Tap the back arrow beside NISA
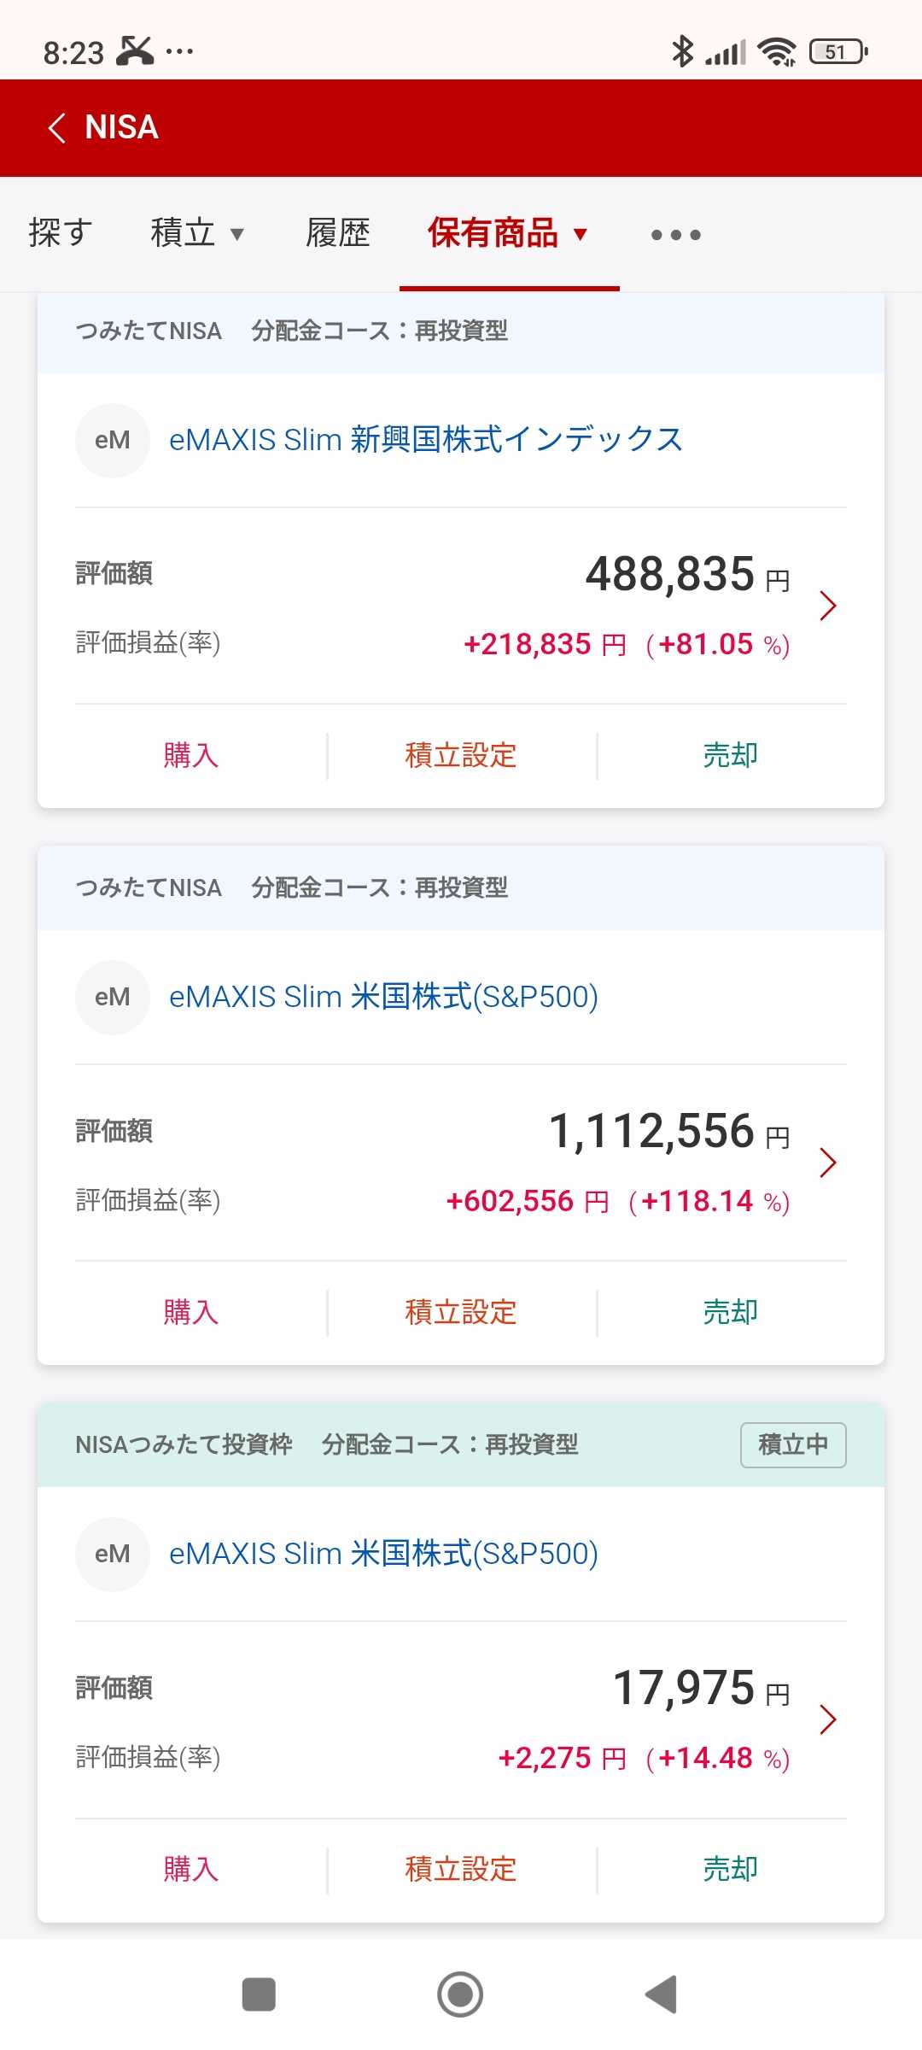Image resolution: width=922 pixels, height=2050 pixels. point(57,128)
